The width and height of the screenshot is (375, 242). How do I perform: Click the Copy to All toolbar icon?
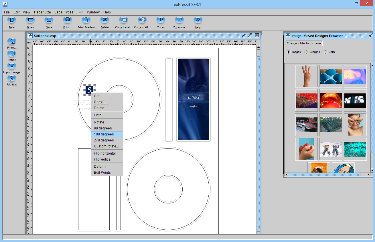[x=142, y=20]
